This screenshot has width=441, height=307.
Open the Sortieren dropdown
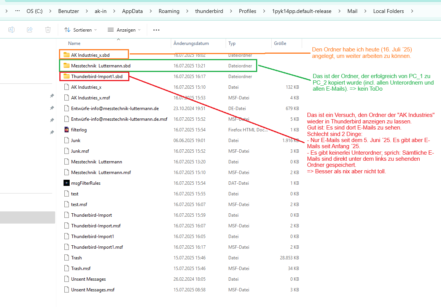coord(80,30)
